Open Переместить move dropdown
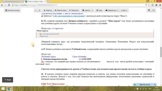This screenshot has height=91, width=162. pyautogui.click(x=112, y=10)
